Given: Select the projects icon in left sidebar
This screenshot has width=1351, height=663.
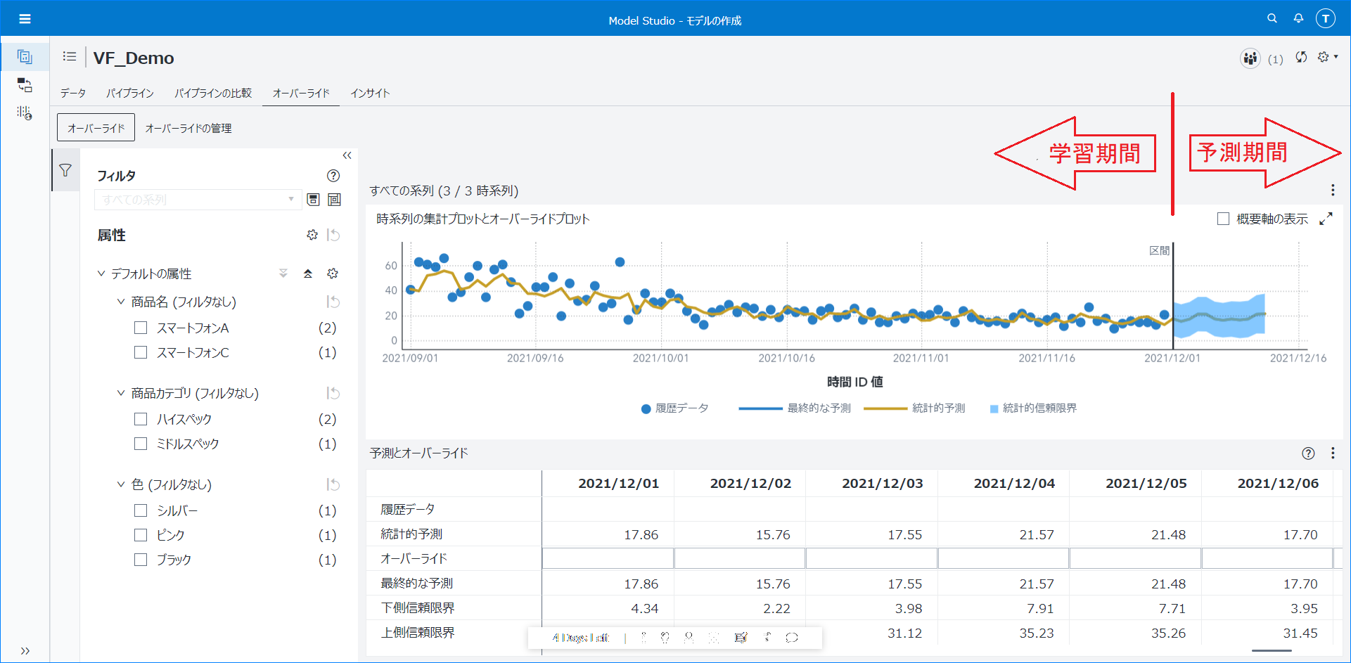Looking at the screenshot, I should 25,57.
